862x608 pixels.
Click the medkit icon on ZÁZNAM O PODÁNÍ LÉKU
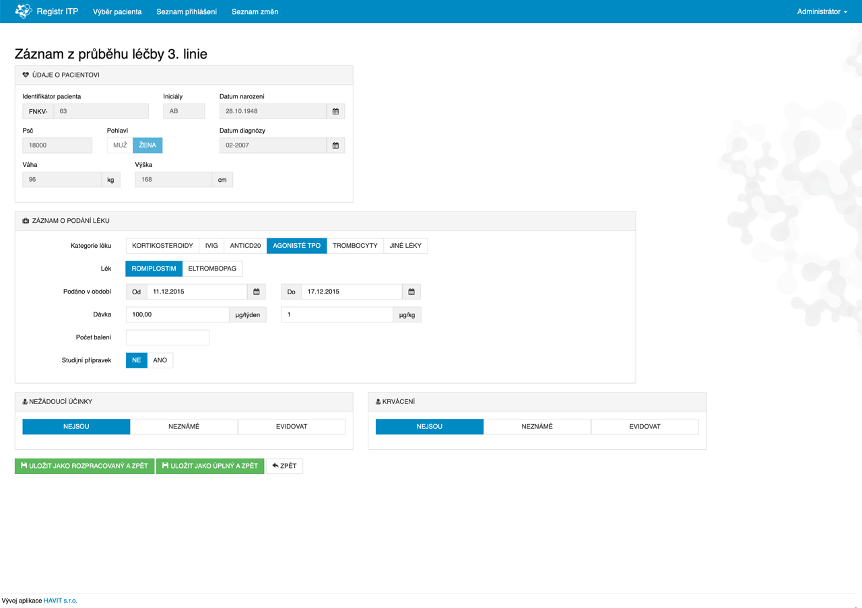[26, 221]
